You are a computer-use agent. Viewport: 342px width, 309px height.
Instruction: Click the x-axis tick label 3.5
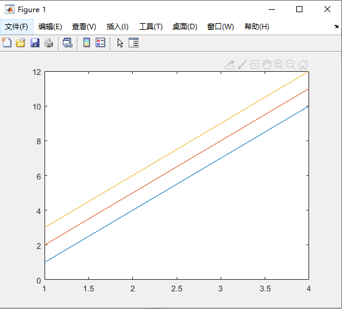tap(265, 289)
